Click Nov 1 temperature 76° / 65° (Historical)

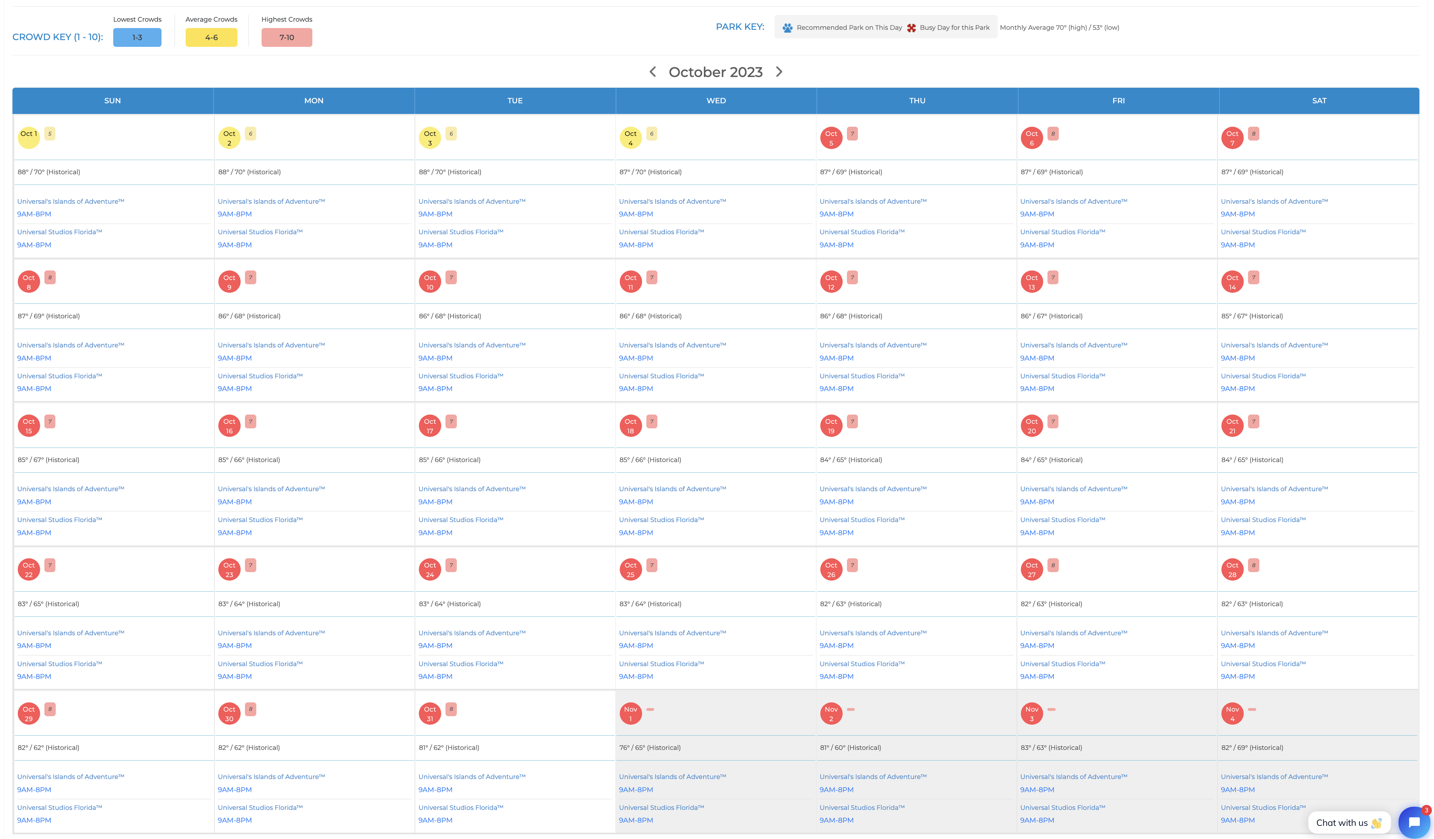coord(650,748)
